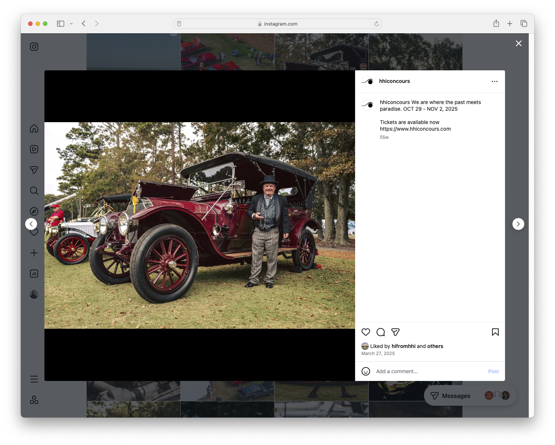This screenshot has width=555, height=445.
Task: Open the emoji picker in the comment box
Action: 366,371
